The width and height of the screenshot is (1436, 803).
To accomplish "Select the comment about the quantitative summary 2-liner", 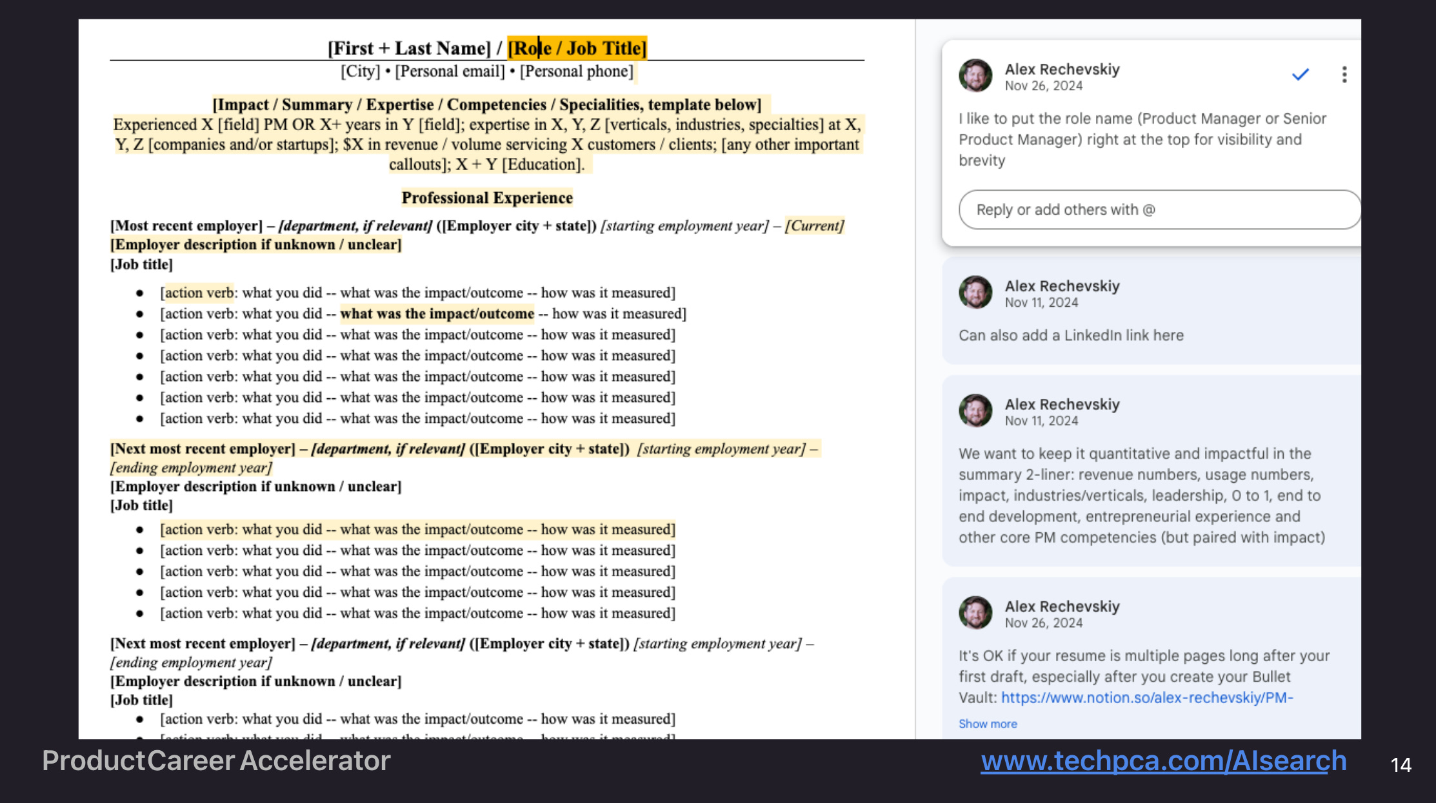I will tap(1141, 495).
